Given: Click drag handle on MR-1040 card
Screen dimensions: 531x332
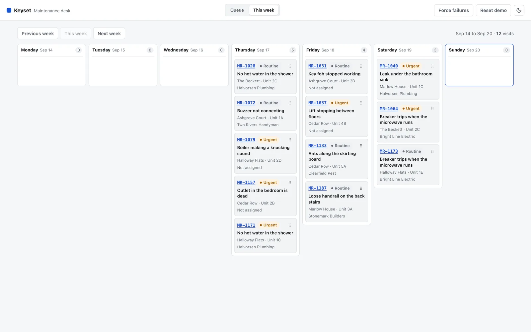Looking at the screenshot, I should [432, 66].
